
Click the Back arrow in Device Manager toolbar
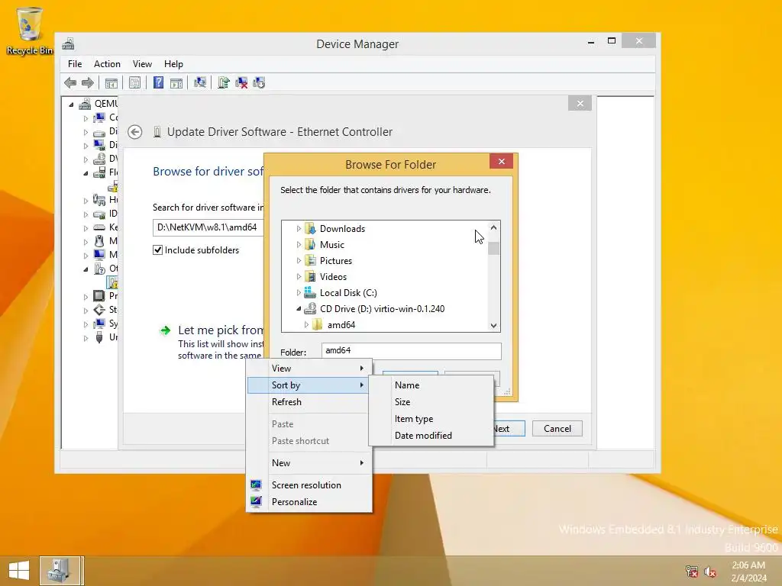click(70, 82)
